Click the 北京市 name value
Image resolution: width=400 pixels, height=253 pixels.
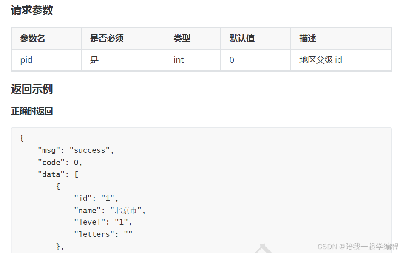click(x=128, y=210)
